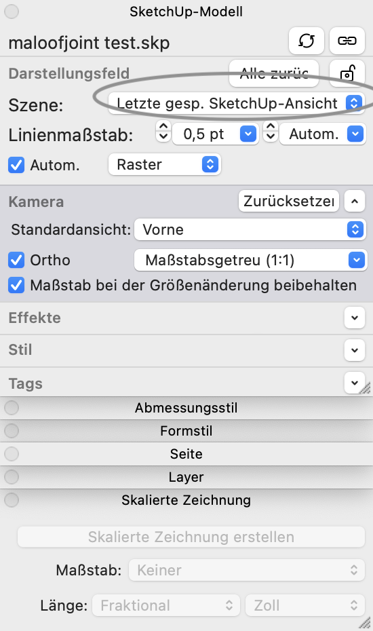Collapse the Kamera section with the chevron

click(x=355, y=201)
